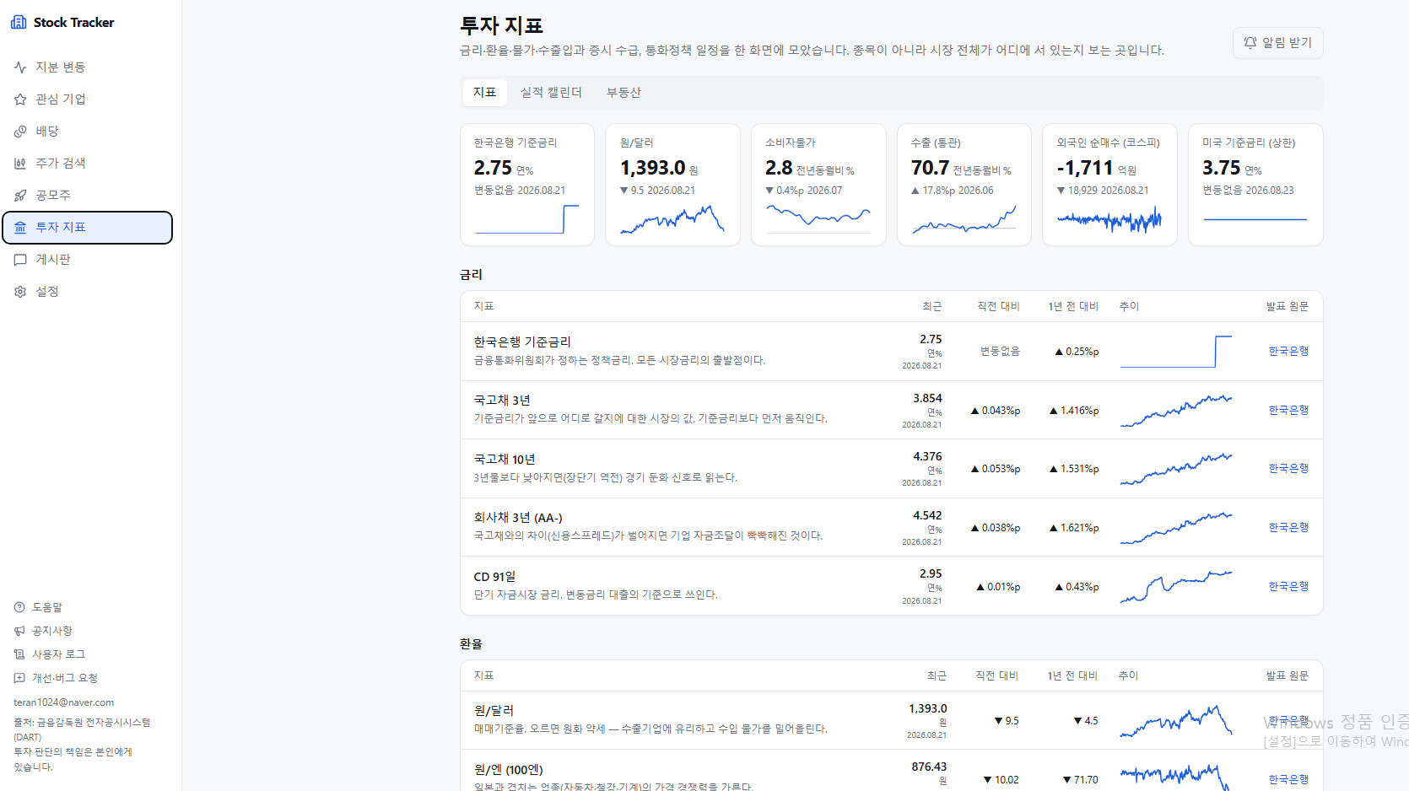This screenshot has height=791, width=1409.
Task: Click the 알림 받기 button
Action: click(1277, 43)
